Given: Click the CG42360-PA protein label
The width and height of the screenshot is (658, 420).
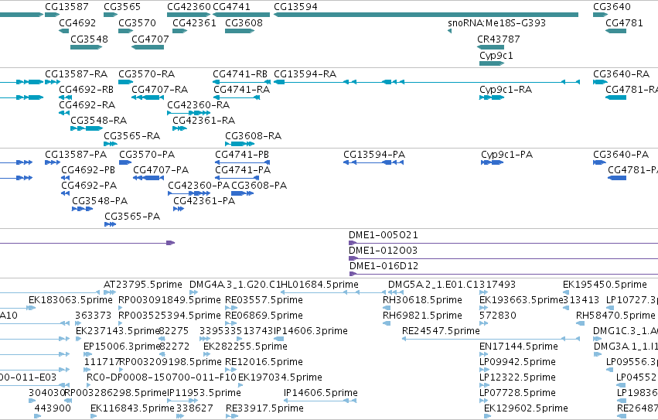Looking at the screenshot, I should (x=199, y=186).
